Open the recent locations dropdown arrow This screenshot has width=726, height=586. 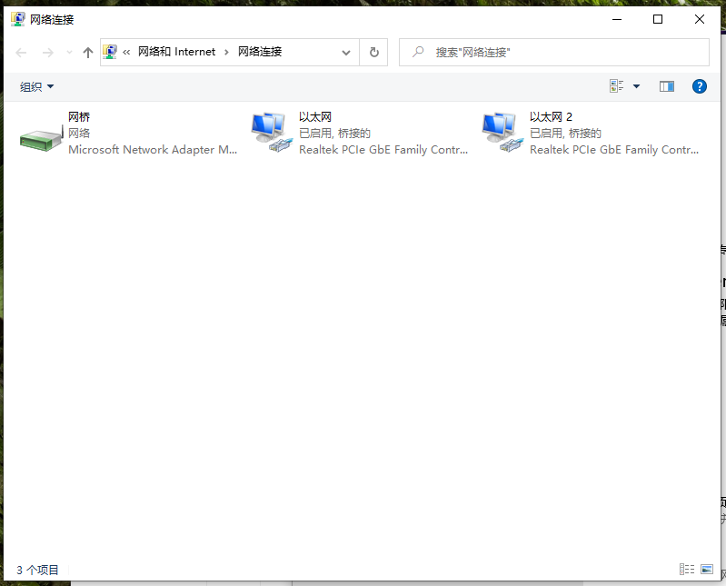point(69,53)
